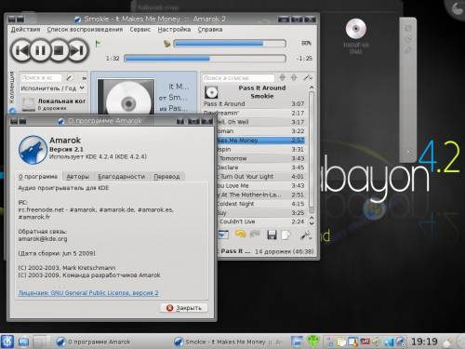Click the collection search field

pos(41,77)
